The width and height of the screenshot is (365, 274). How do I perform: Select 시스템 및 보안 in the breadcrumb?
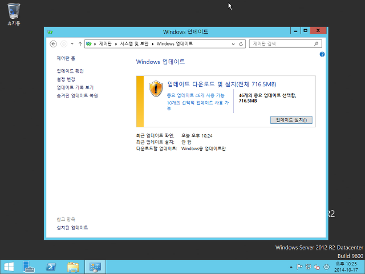pos(135,44)
